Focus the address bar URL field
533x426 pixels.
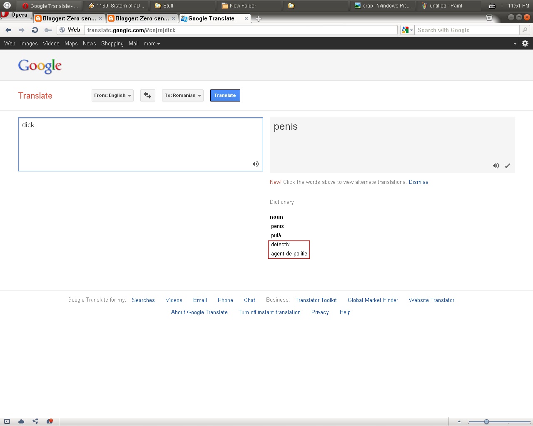(x=241, y=30)
